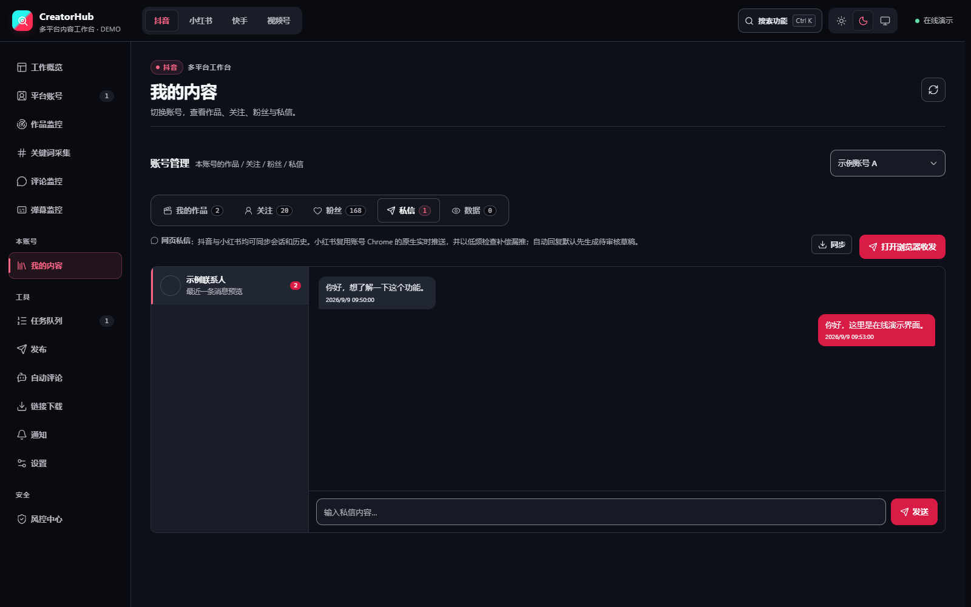Click the 我的内容 page heading

click(x=184, y=92)
